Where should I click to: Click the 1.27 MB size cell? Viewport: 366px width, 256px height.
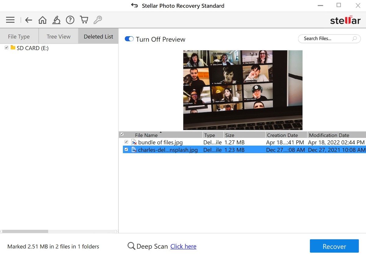point(235,142)
